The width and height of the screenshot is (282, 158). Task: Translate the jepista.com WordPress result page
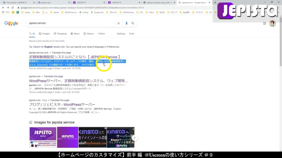tap(53, 76)
